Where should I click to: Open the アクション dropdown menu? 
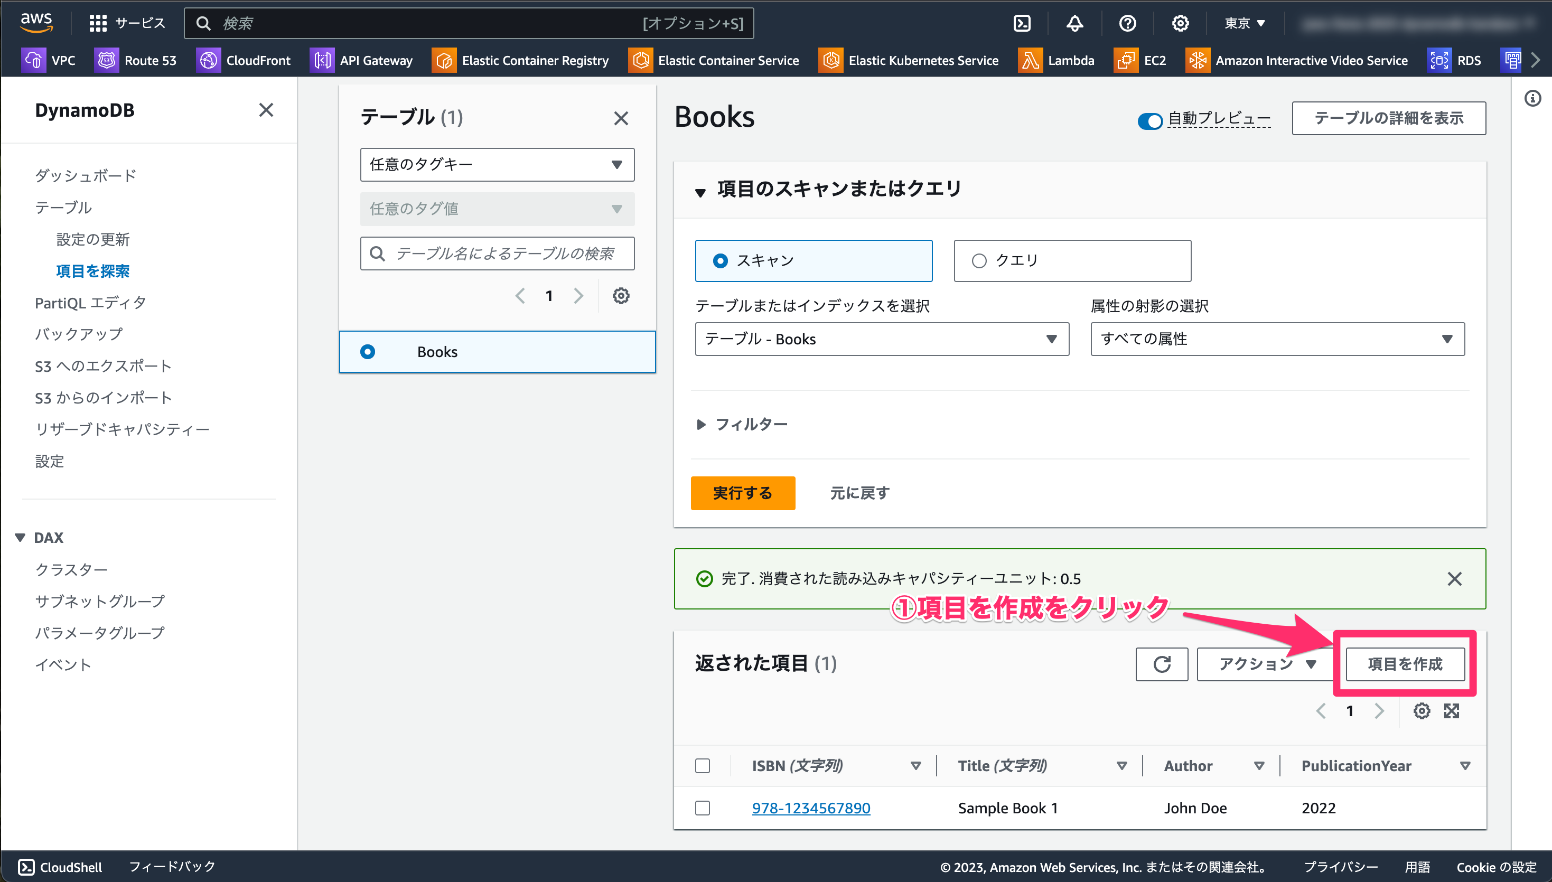pos(1266,664)
